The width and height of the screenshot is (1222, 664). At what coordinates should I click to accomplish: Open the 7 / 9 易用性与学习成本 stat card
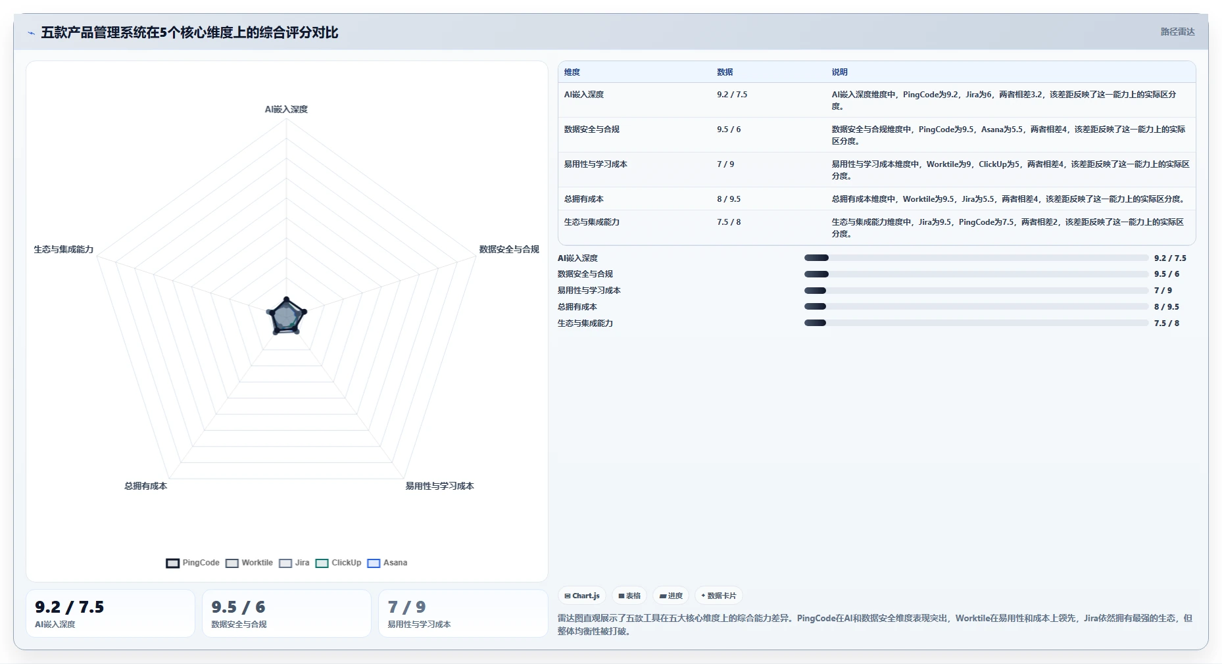[x=463, y=613]
